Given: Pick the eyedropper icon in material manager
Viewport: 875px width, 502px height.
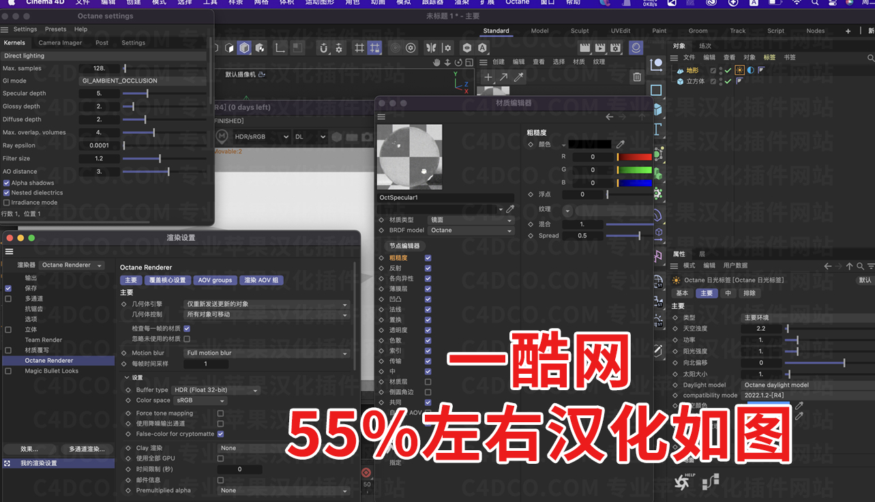Looking at the screenshot, I should click(519, 77).
